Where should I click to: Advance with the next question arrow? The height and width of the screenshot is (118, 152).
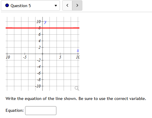click(x=77, y=5)
